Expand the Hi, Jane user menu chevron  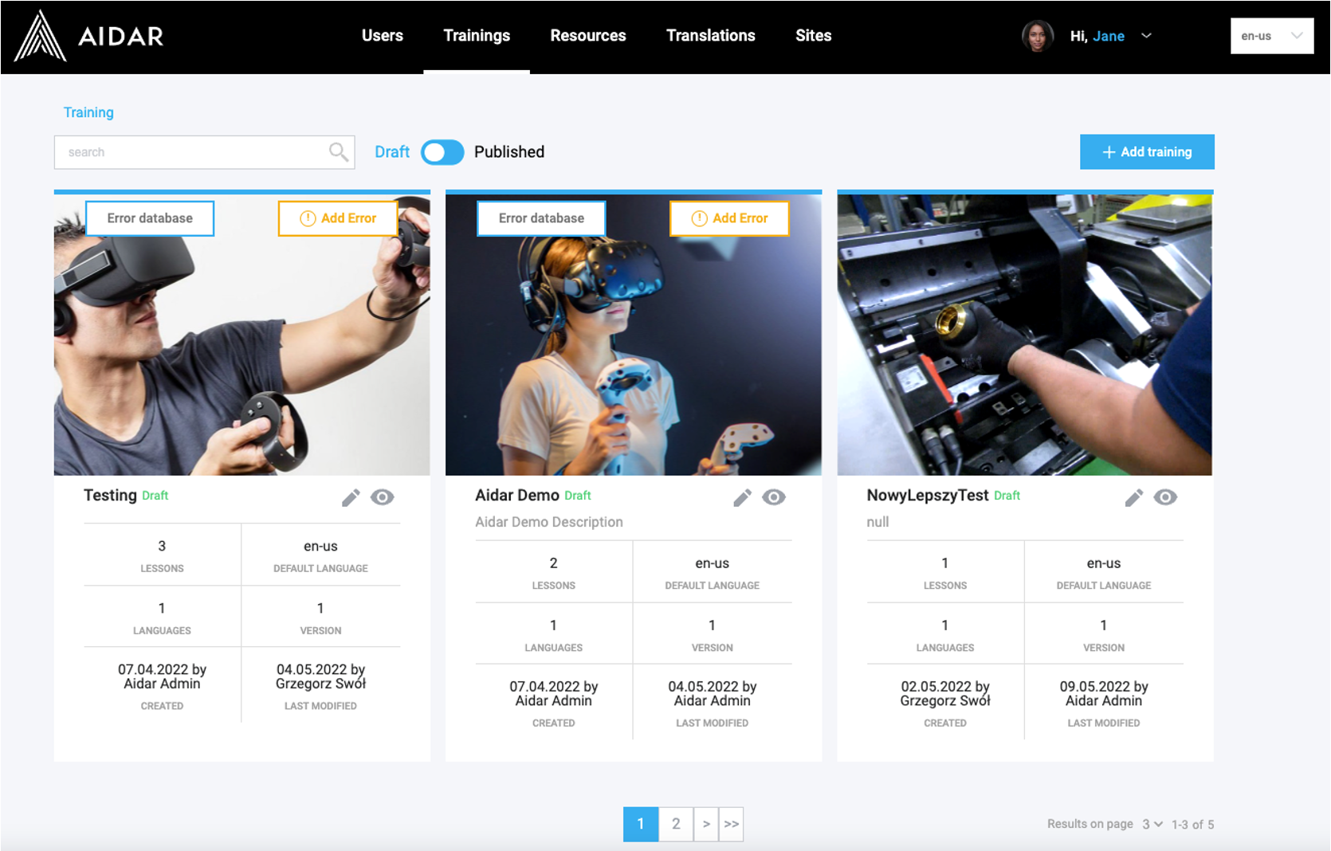(1146, 36)
